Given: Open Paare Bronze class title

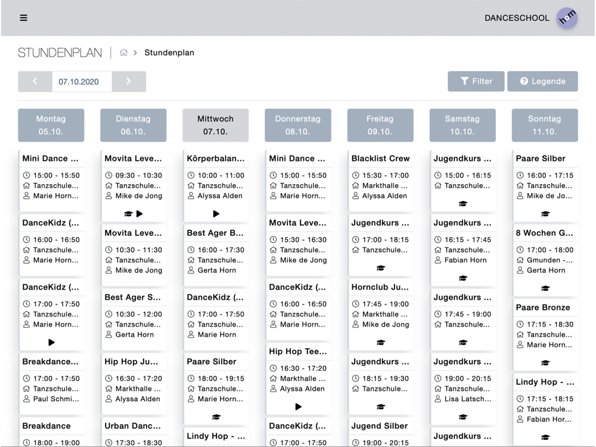Looking at the screenshot, I should point(543,308).
